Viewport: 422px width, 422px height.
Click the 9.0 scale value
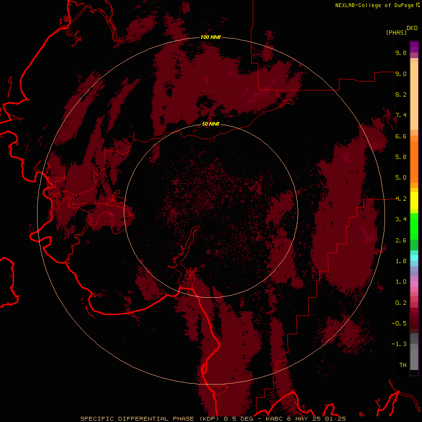point(401,74)
